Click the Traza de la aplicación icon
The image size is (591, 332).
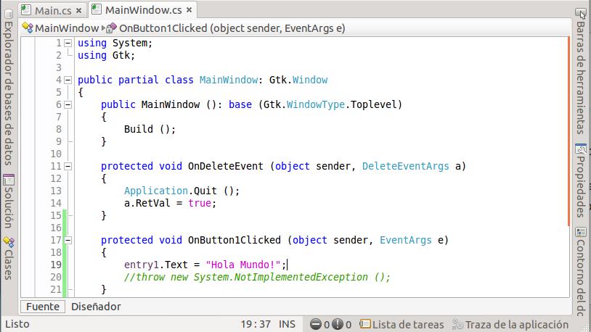tap(457, 324)
